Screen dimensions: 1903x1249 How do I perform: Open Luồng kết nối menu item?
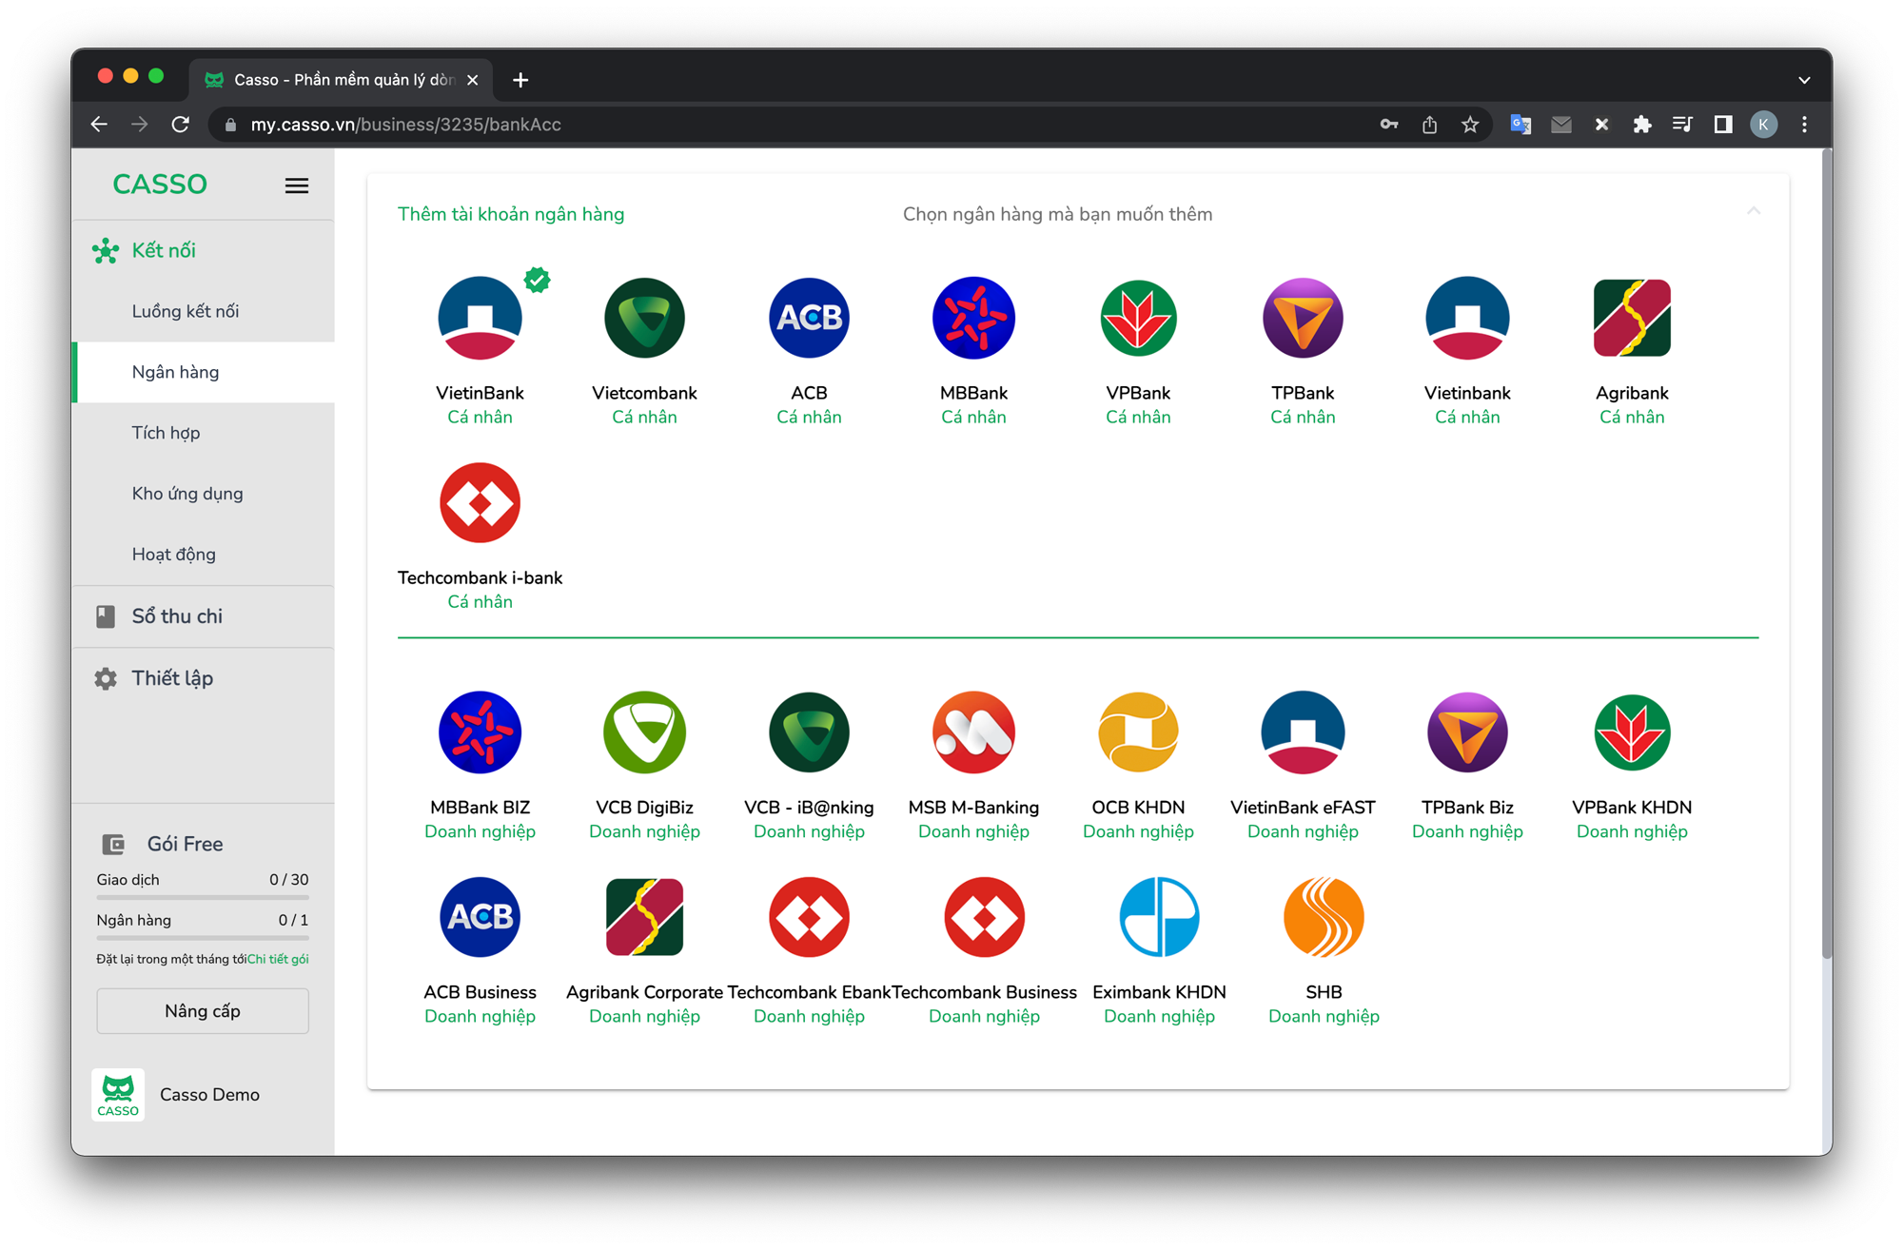(203, 311)
